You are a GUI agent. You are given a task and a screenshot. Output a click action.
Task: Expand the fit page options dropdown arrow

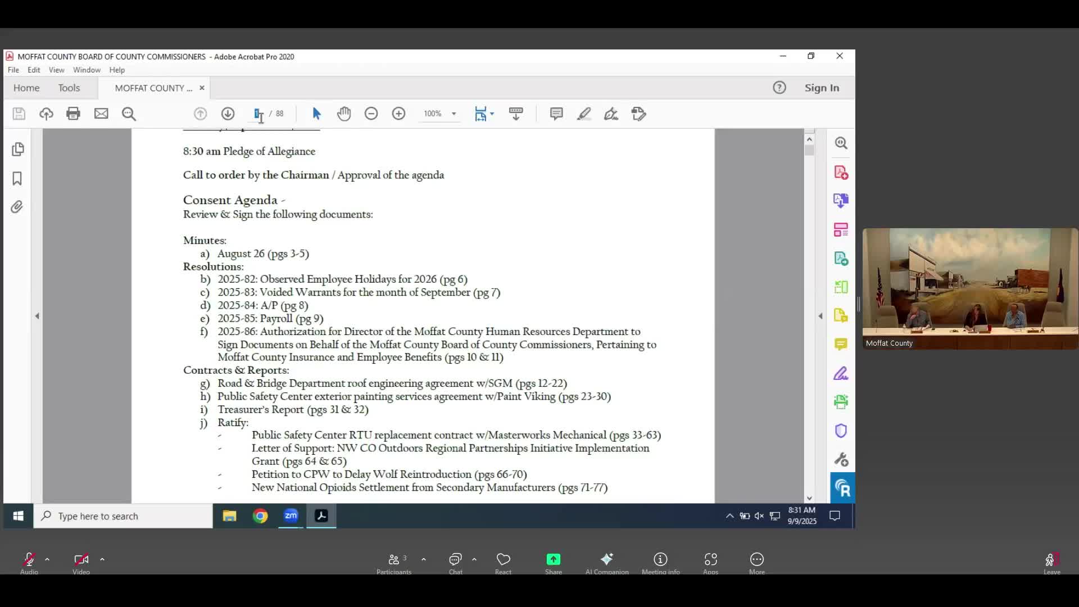click(x=492, y=114)
